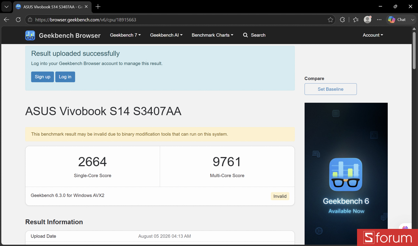Open a new browser tab

(98, 7)
